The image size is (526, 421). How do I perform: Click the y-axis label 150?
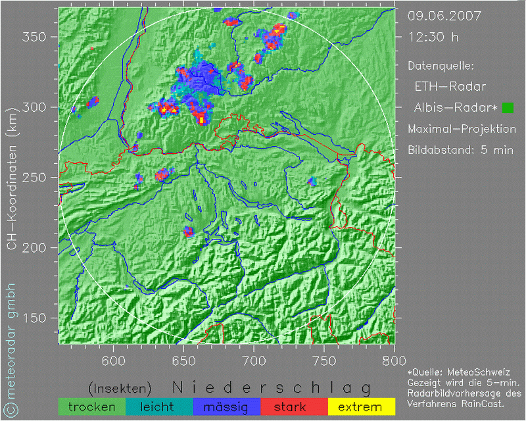click(x=34, y=318)
